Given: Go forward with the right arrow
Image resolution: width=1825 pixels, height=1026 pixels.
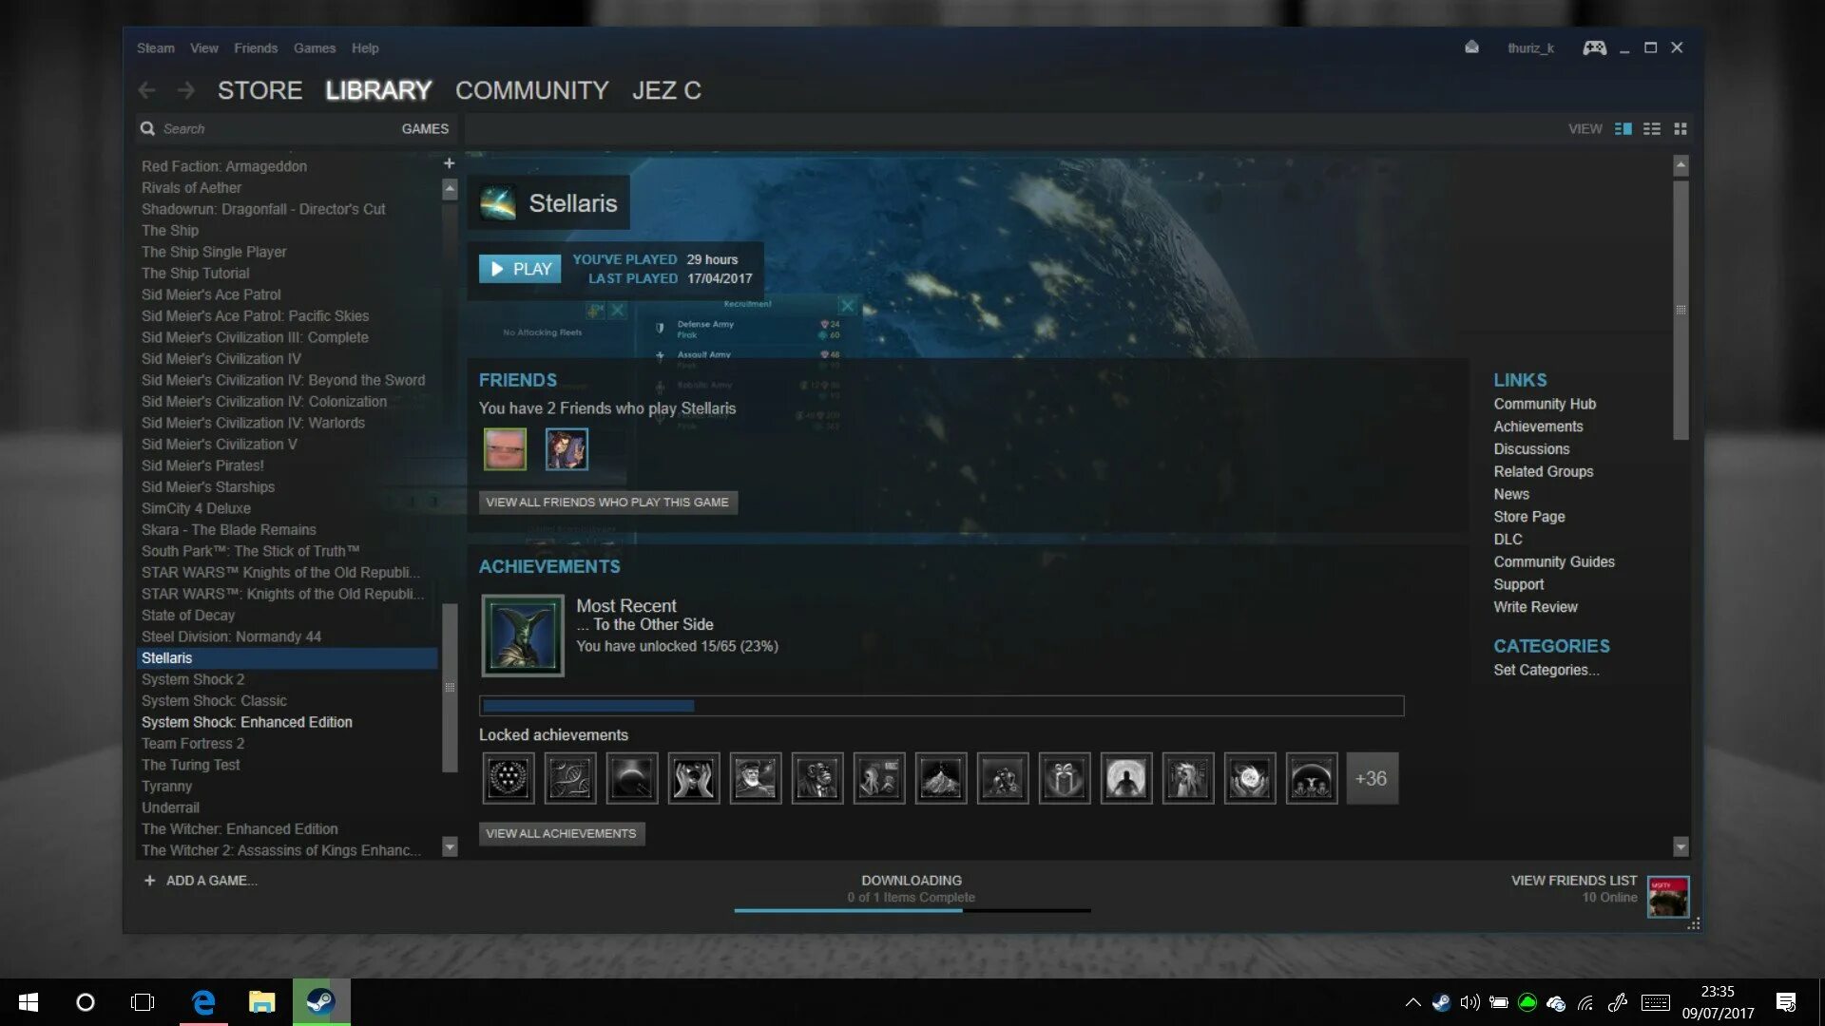Looking at the screenshot, I should tap(186, 90).
